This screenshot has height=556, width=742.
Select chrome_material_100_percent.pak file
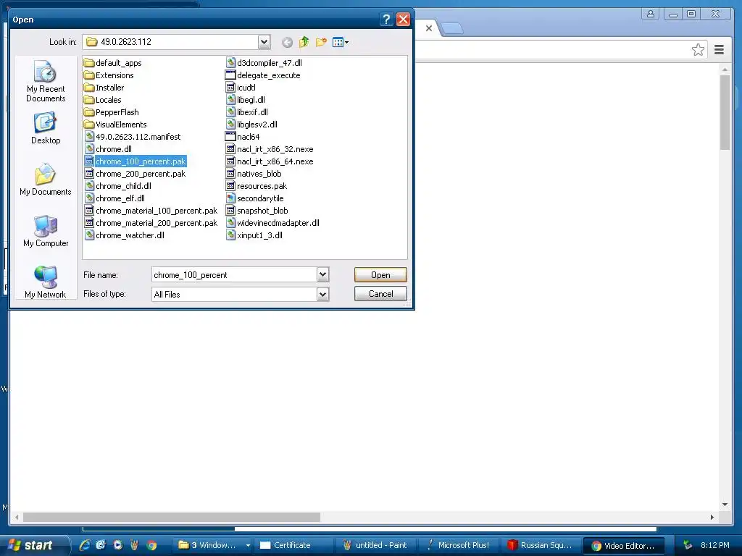click(x=151, y=211)
